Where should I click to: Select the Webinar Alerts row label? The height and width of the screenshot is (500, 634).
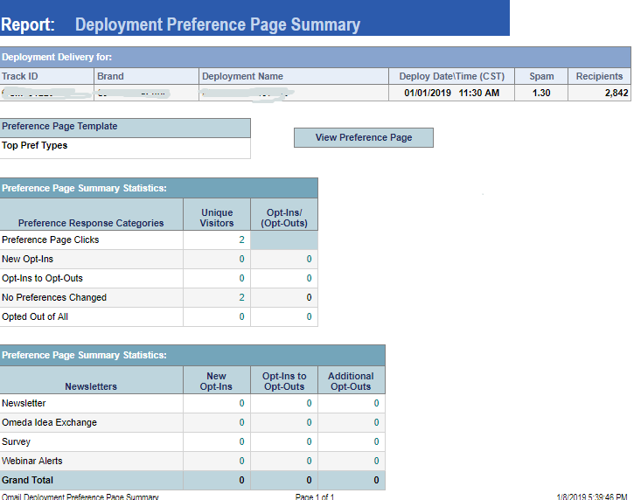click(x=32, y=461)
